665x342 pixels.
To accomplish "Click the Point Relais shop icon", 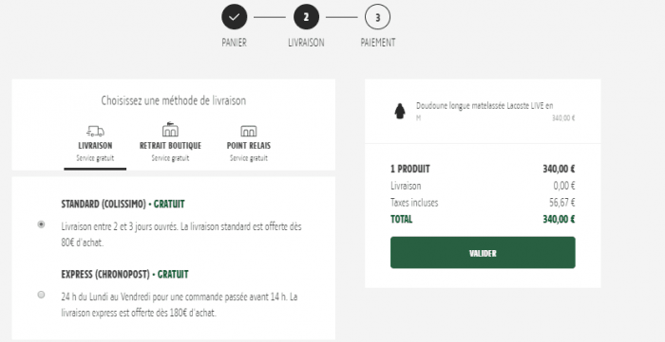I will pos(249,131).
